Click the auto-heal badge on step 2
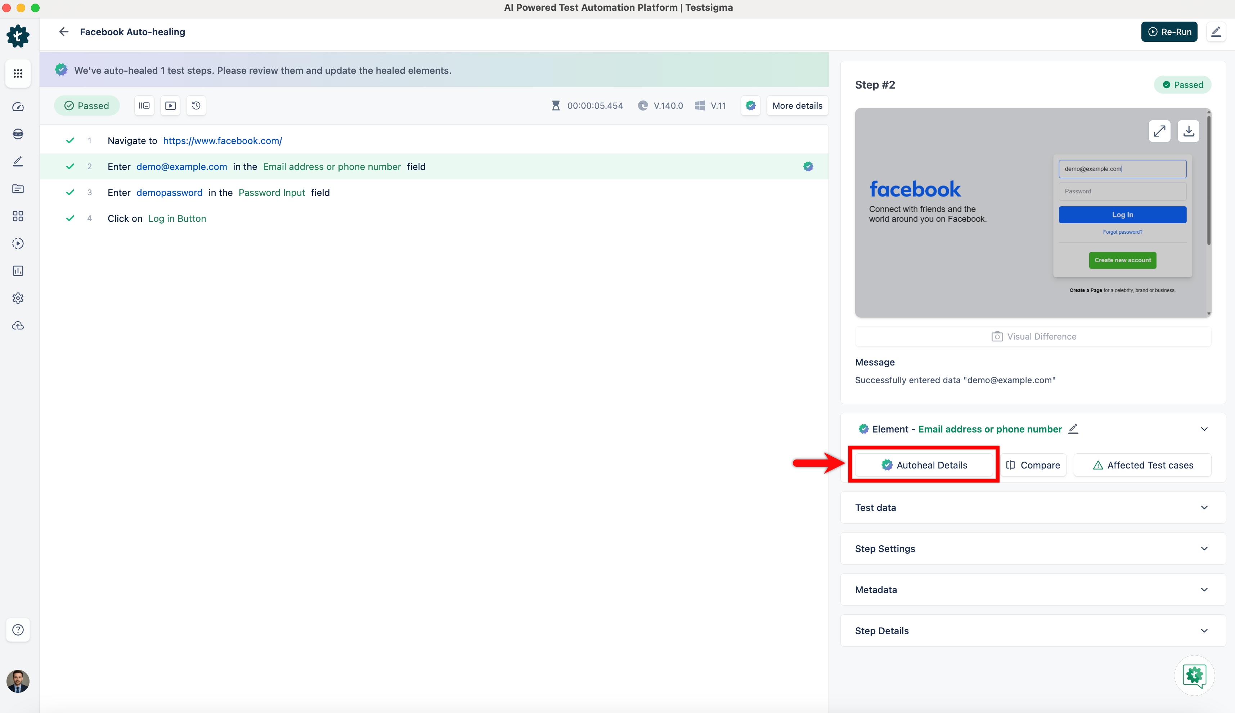This screenshot has width=1235, height=713. click(808, 166)
